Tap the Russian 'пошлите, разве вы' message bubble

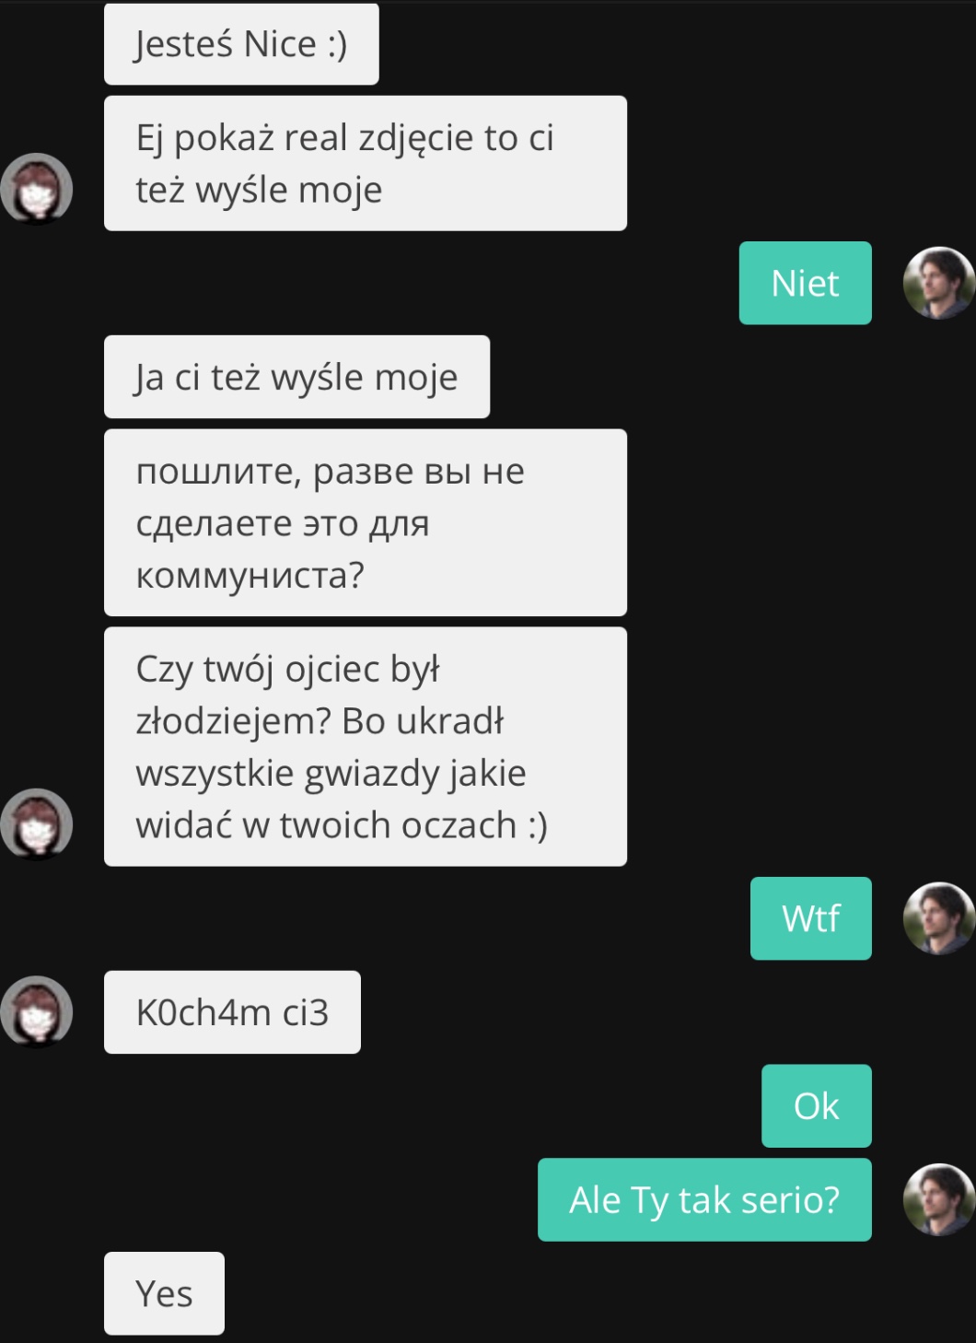(x=366, y=522)
